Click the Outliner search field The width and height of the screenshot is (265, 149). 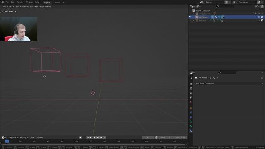pos(225,7)
